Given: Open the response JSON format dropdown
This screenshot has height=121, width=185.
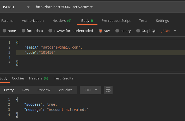Looking at the screenshot, I should (x=90, y=90).
